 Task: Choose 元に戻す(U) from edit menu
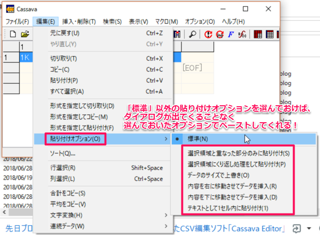coord(103,33)
